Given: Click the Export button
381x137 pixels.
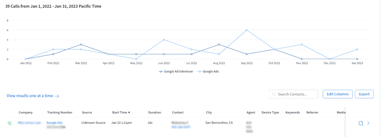Looking at the screenshot, I should point(364,94).
